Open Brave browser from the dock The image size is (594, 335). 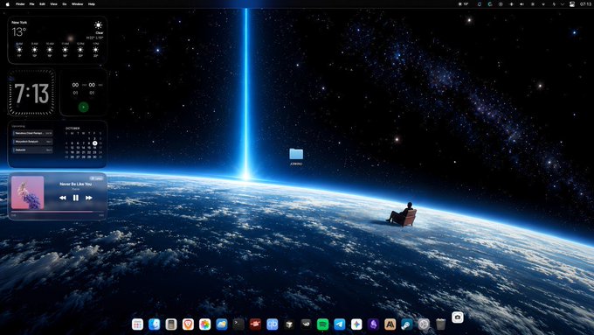click(x=188, y=325)
